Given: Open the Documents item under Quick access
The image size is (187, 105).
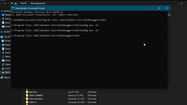Looking at the screenshot, I should click(6, 23).
